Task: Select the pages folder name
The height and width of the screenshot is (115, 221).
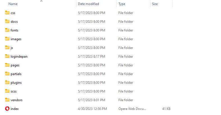Action: tap(15, 65)
